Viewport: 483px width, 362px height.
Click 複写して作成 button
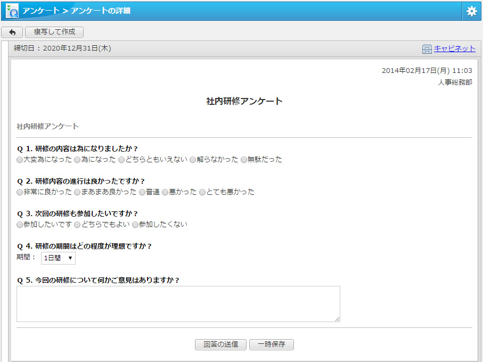(x=54, y=32)
